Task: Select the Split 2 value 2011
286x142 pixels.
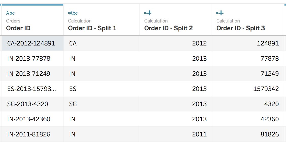Action: click(x=199, y=134)
